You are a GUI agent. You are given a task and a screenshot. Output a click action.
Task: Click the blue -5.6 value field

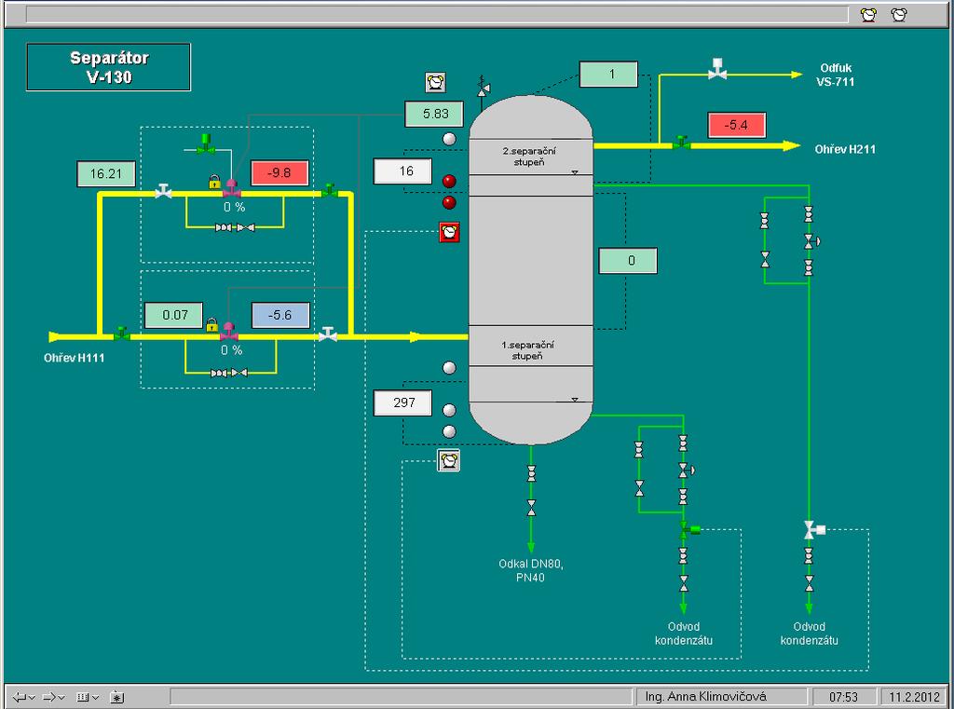(x=280, y=315)
